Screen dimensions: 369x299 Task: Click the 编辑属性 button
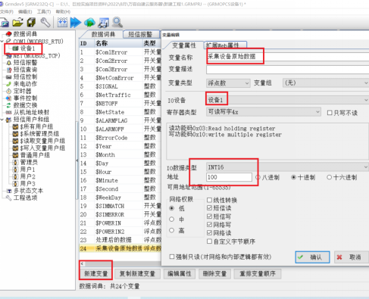180,273
